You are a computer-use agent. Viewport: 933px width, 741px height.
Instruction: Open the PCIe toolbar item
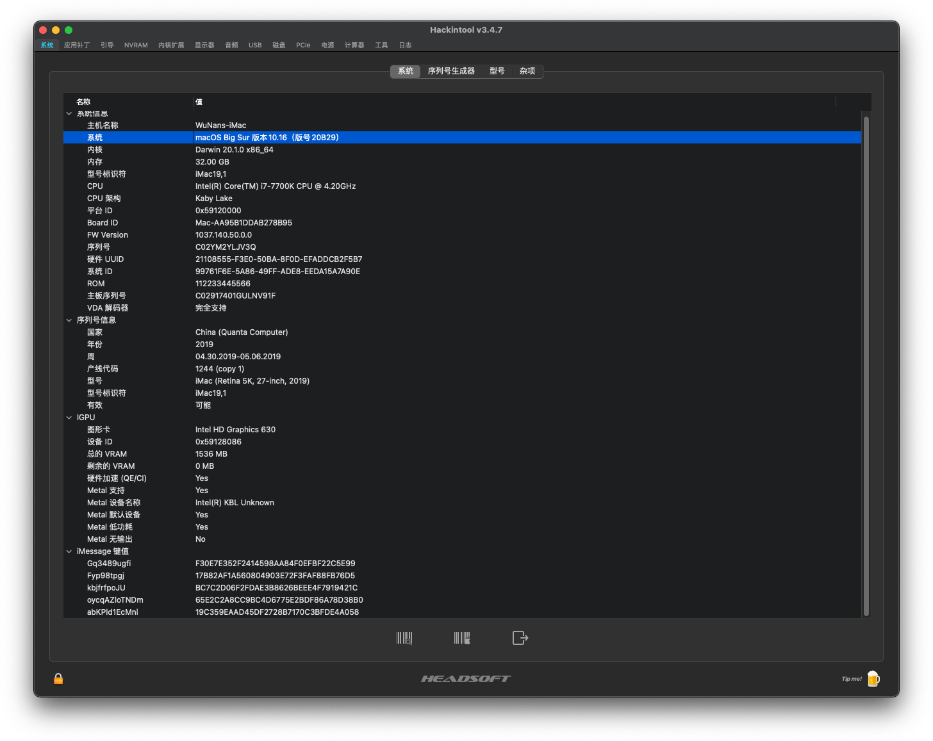click(303, 45)
